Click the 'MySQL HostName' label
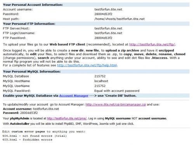The image size is (194, 145). click(x=16, y=81)
